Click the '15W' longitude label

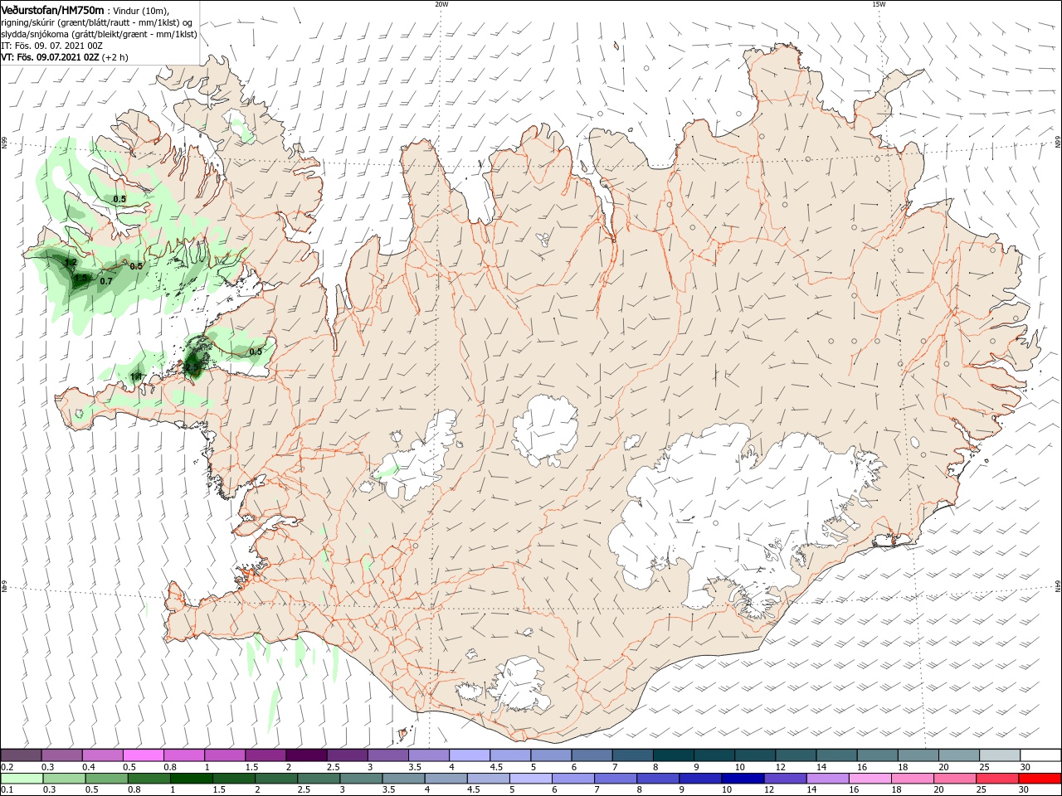(879, 4)
